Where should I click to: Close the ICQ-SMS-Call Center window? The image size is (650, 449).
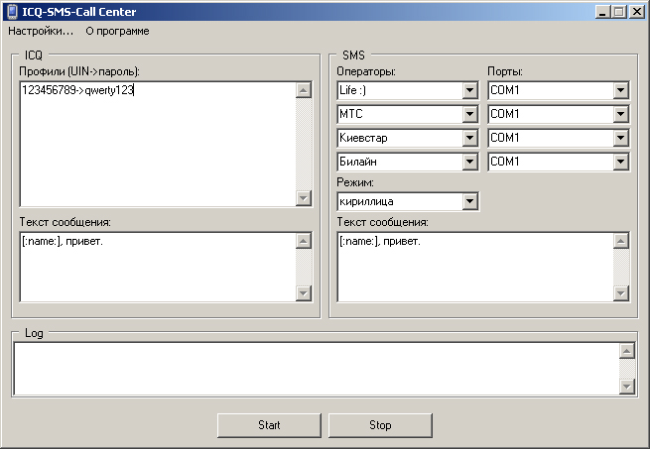click(636, 12)
